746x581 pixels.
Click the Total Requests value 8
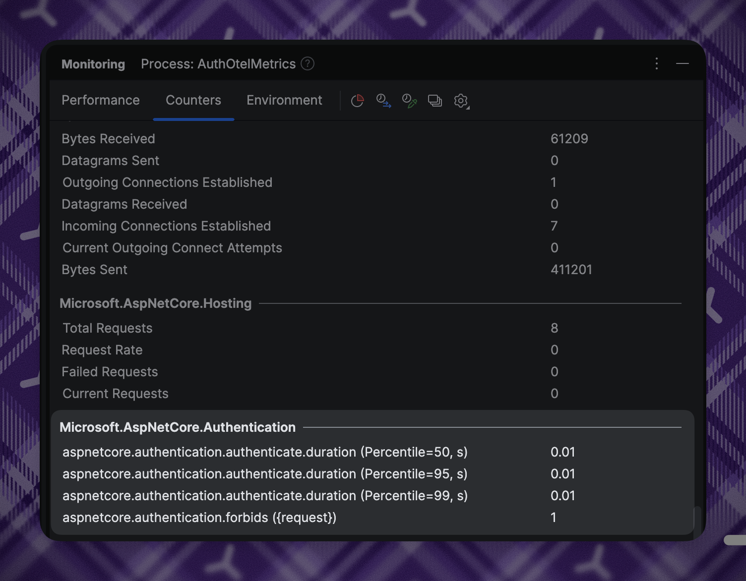coord(555,328)
